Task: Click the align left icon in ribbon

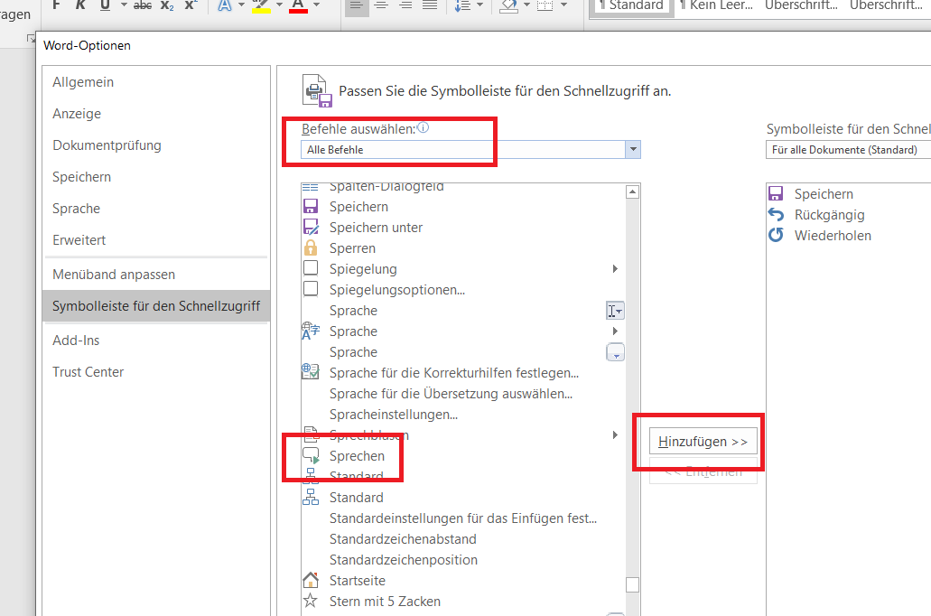Action: point(357,5)
